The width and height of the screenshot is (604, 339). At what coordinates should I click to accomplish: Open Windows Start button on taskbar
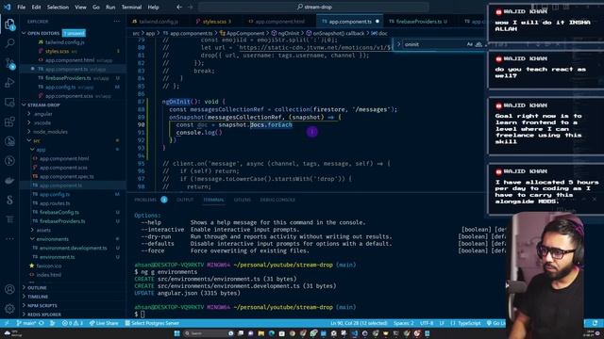click(177, 333)
